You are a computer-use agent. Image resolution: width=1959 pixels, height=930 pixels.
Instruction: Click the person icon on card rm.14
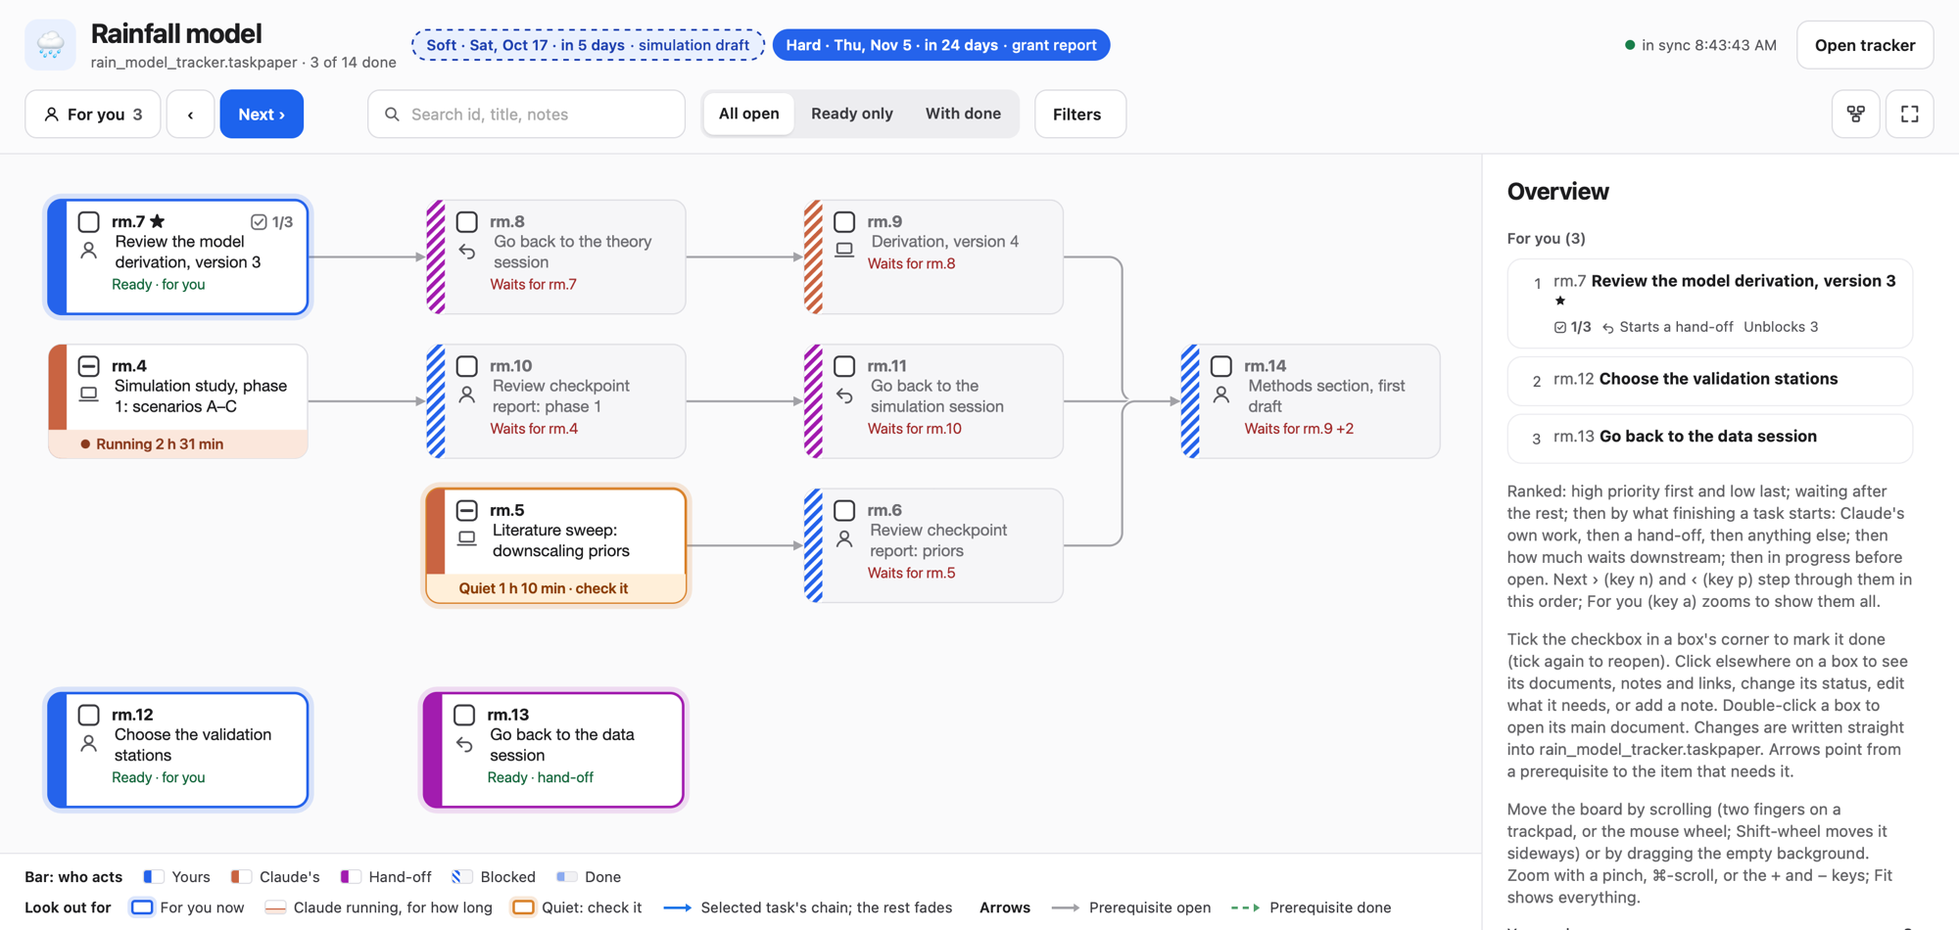point(1221,395)
